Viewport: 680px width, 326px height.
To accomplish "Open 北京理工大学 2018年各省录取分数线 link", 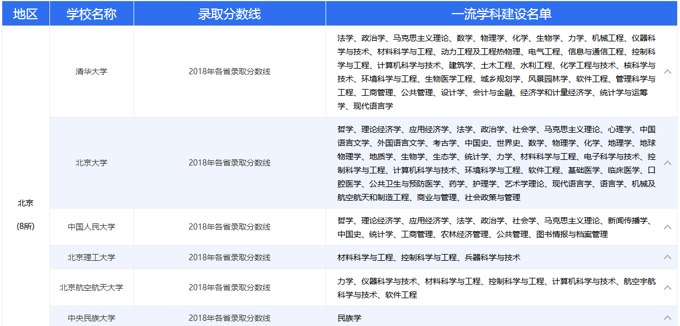I will (x=230, y=257).
